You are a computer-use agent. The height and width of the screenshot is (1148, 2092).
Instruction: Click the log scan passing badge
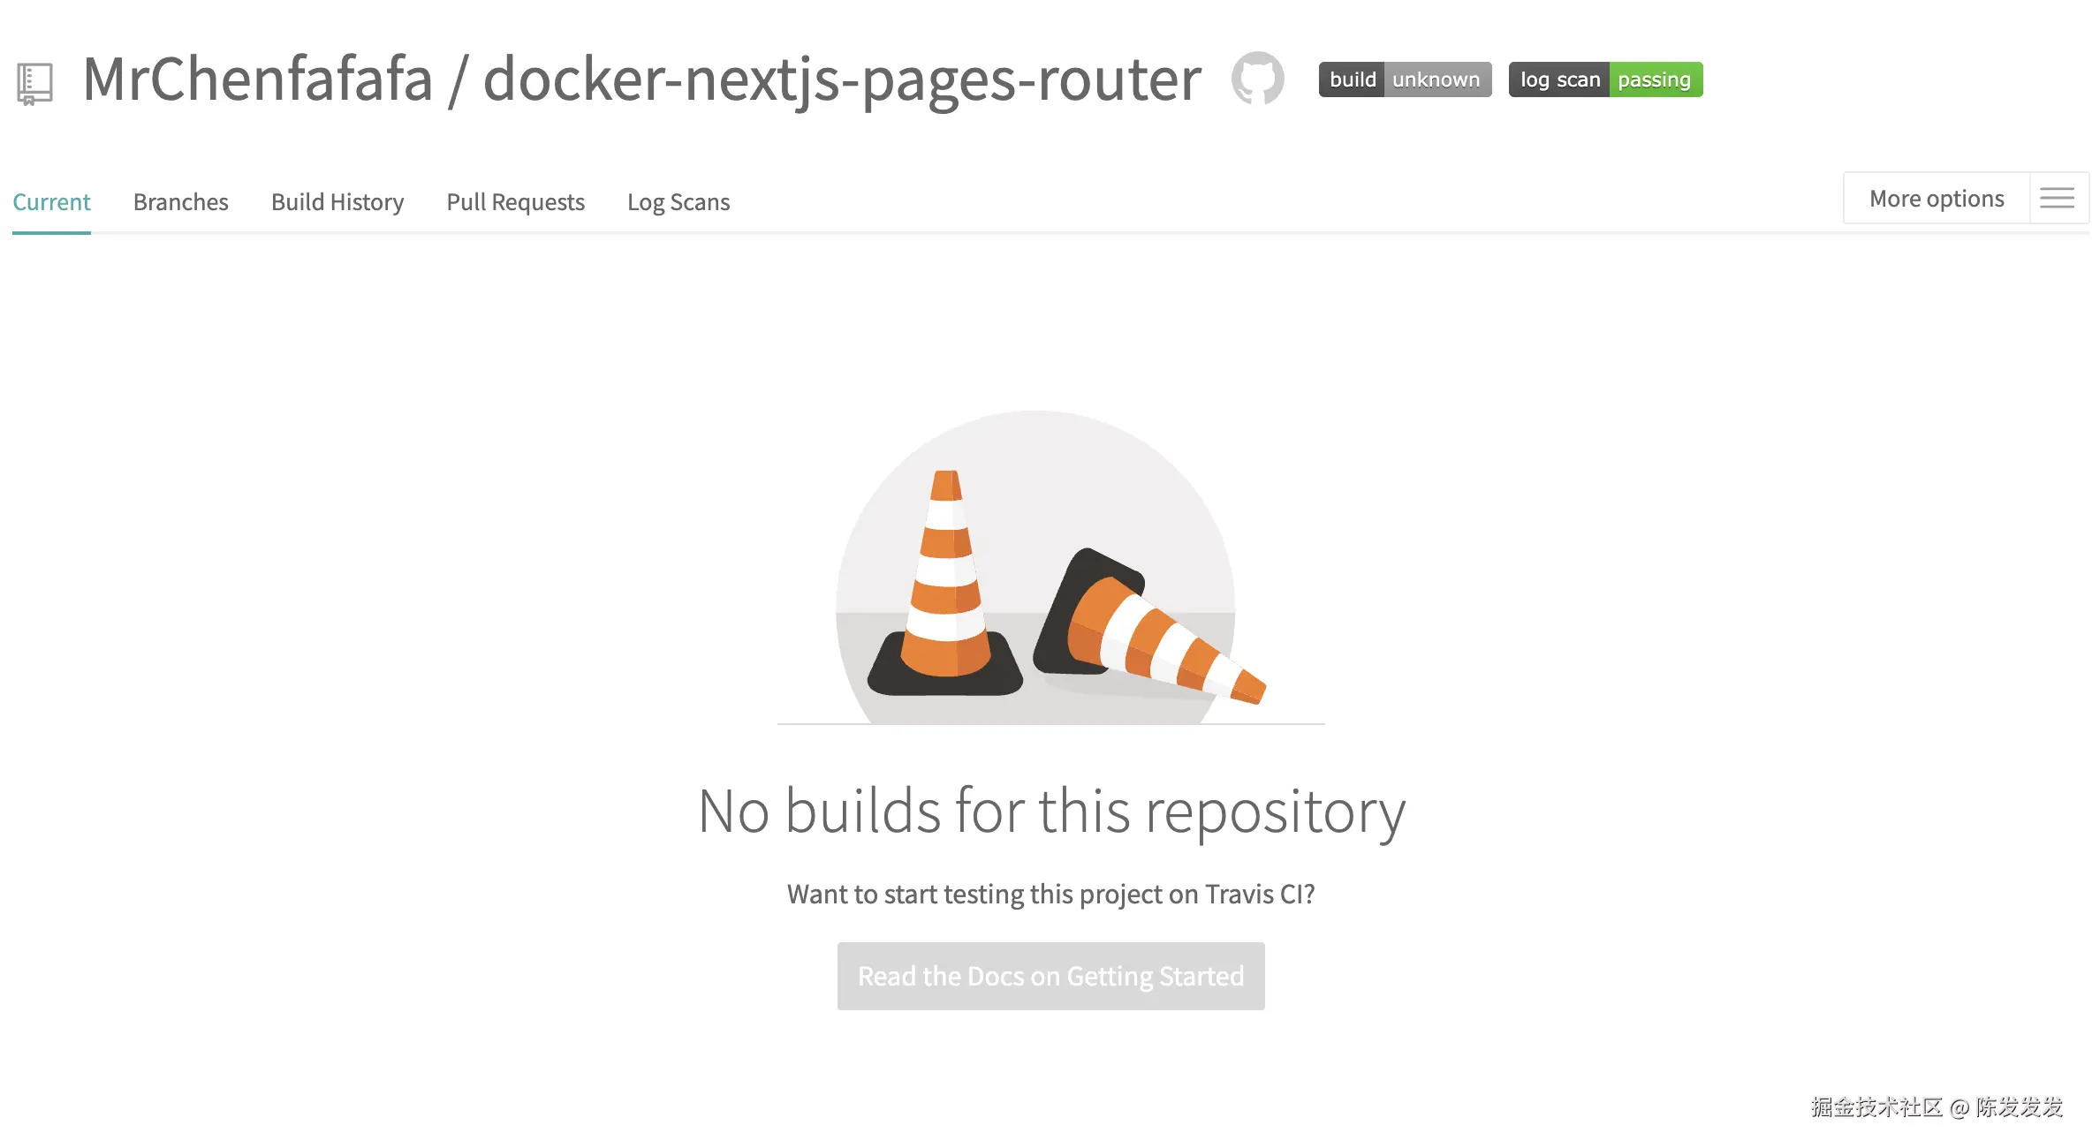[1605, 79]
